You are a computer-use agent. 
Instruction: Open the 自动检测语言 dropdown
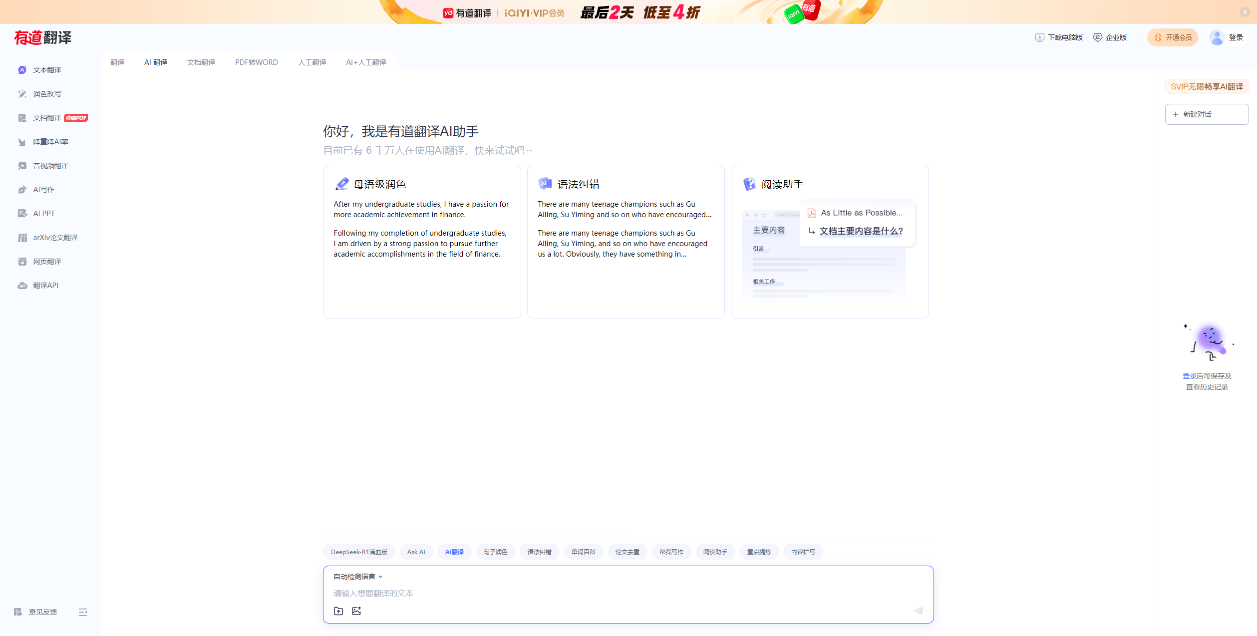[356, 576]
